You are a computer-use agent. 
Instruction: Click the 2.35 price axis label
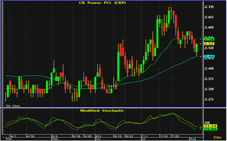tap(209, 79)
